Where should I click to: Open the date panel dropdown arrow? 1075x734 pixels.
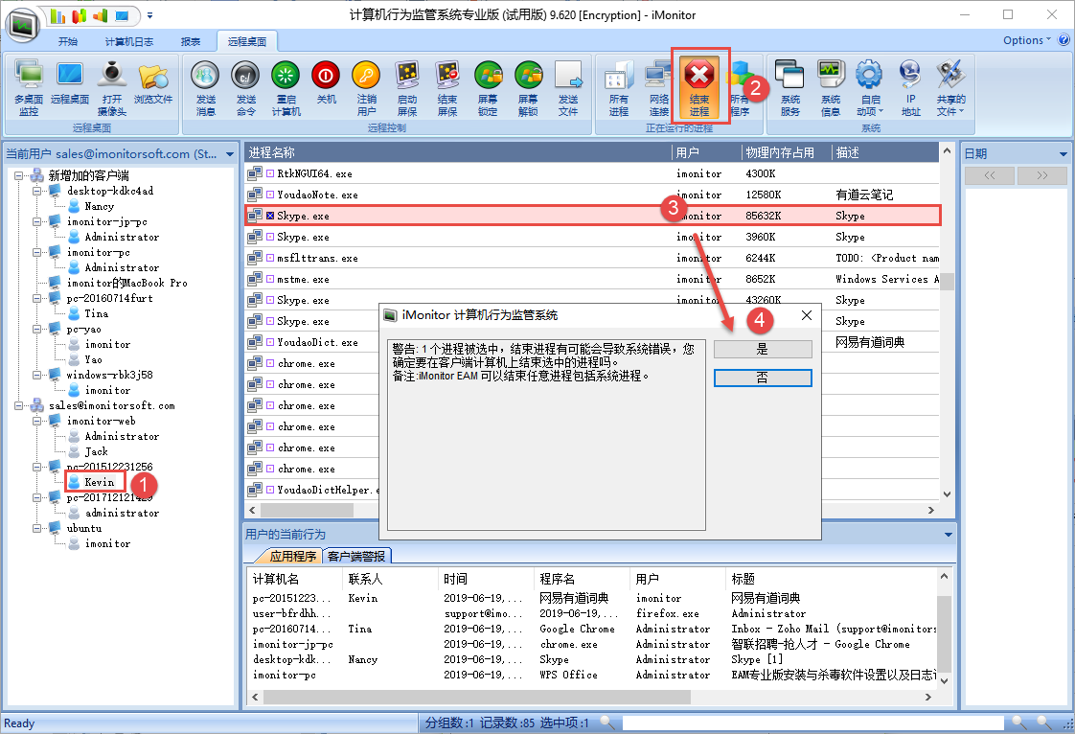pos(1063,153)
